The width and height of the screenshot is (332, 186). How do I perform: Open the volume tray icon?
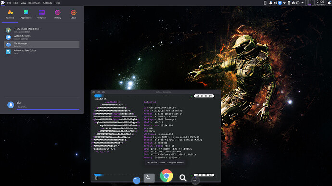click(275, 3)
